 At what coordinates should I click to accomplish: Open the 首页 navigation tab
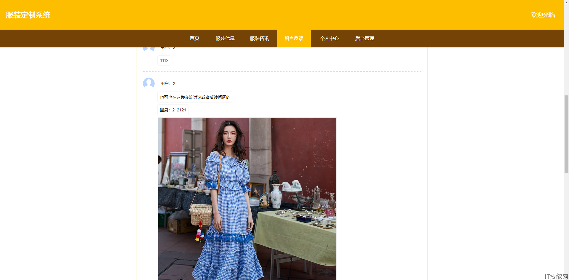[194, 39]
